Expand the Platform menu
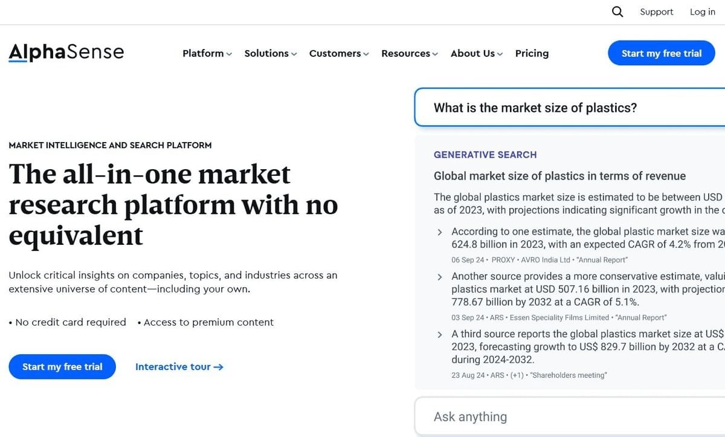The width and height of the screenshot is (725, 437). point(207,53)
